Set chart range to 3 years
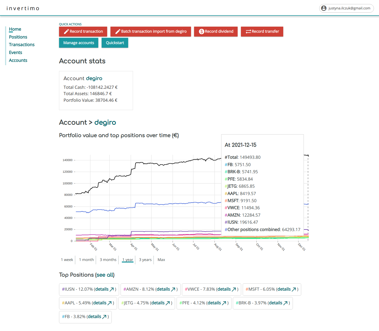The image size is (379, 331). [145, 260]
